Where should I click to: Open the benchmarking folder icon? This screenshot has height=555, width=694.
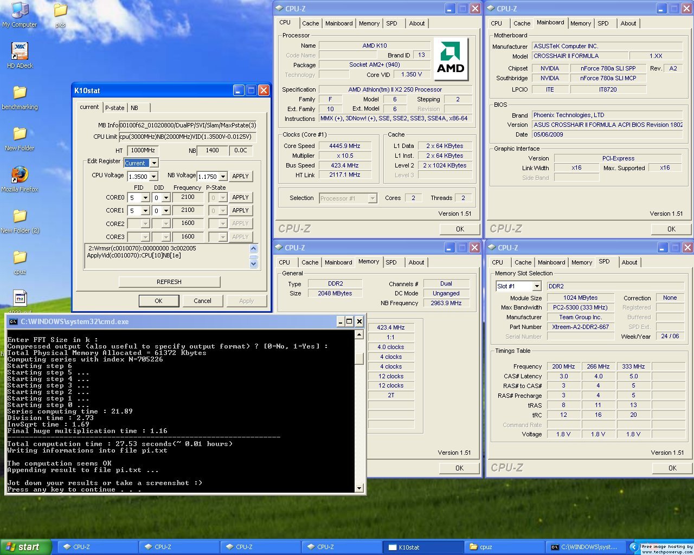click(x=20, y=96)
